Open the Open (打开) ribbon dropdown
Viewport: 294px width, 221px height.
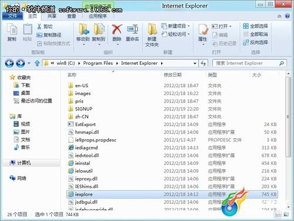coord(222,26)
